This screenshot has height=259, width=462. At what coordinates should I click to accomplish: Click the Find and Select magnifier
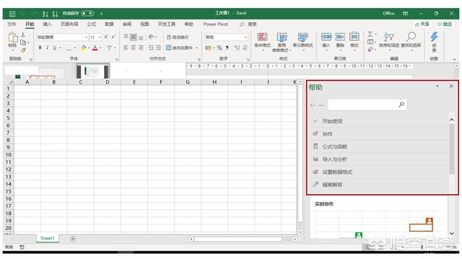(411, 40)
